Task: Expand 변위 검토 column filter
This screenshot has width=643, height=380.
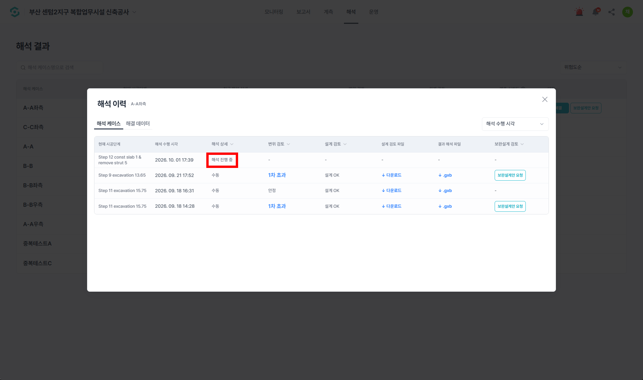Action: point(288,144)
